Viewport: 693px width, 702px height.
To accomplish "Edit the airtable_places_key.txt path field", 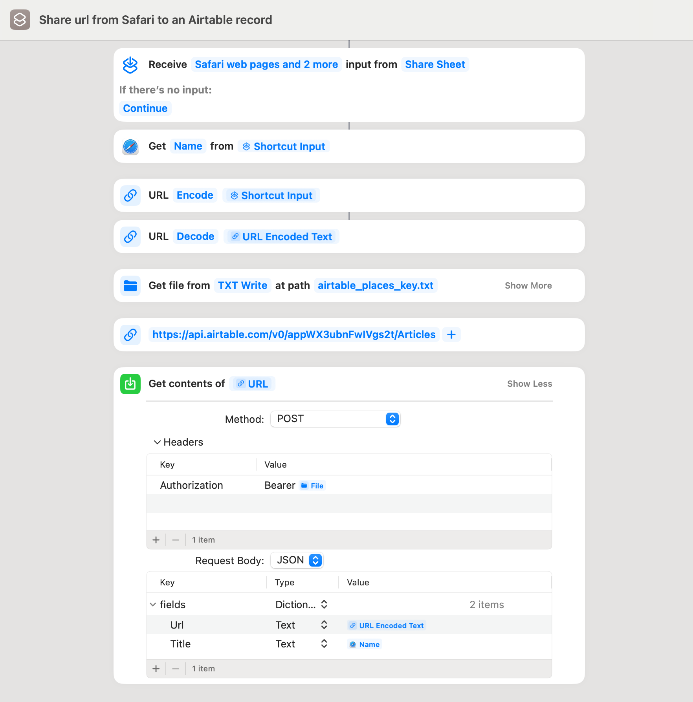I will [x=376, y=285].
